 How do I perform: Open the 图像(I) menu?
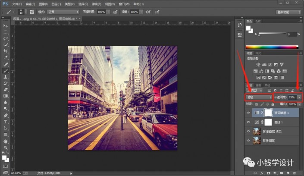click(x=43, y=3)
